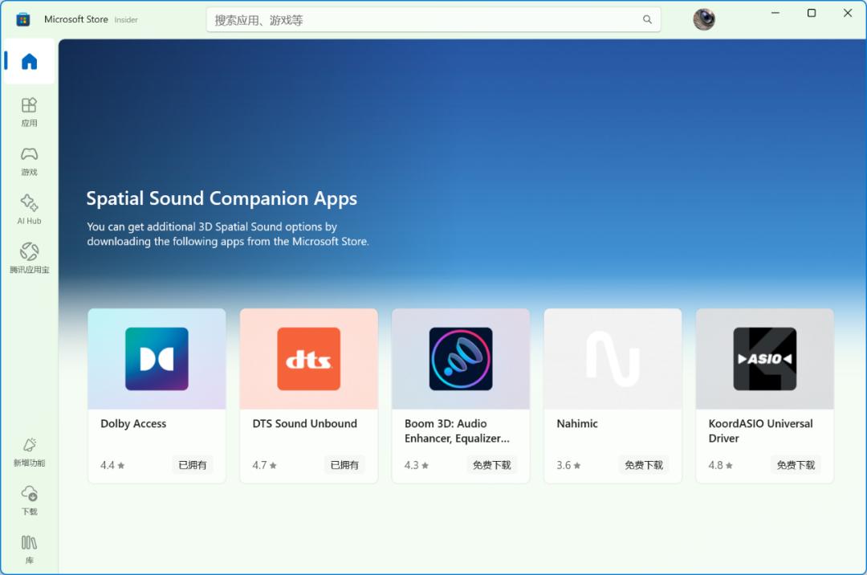
Task: Open the 库 (Library) page
Action: pos(29,549)
